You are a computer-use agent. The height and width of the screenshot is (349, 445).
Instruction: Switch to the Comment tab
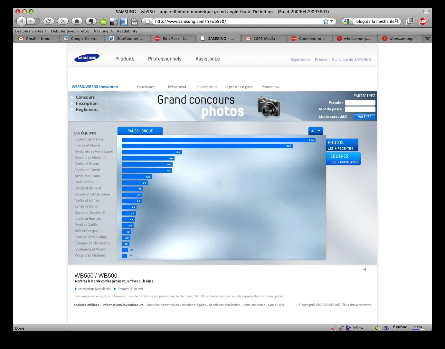(309, 39)
